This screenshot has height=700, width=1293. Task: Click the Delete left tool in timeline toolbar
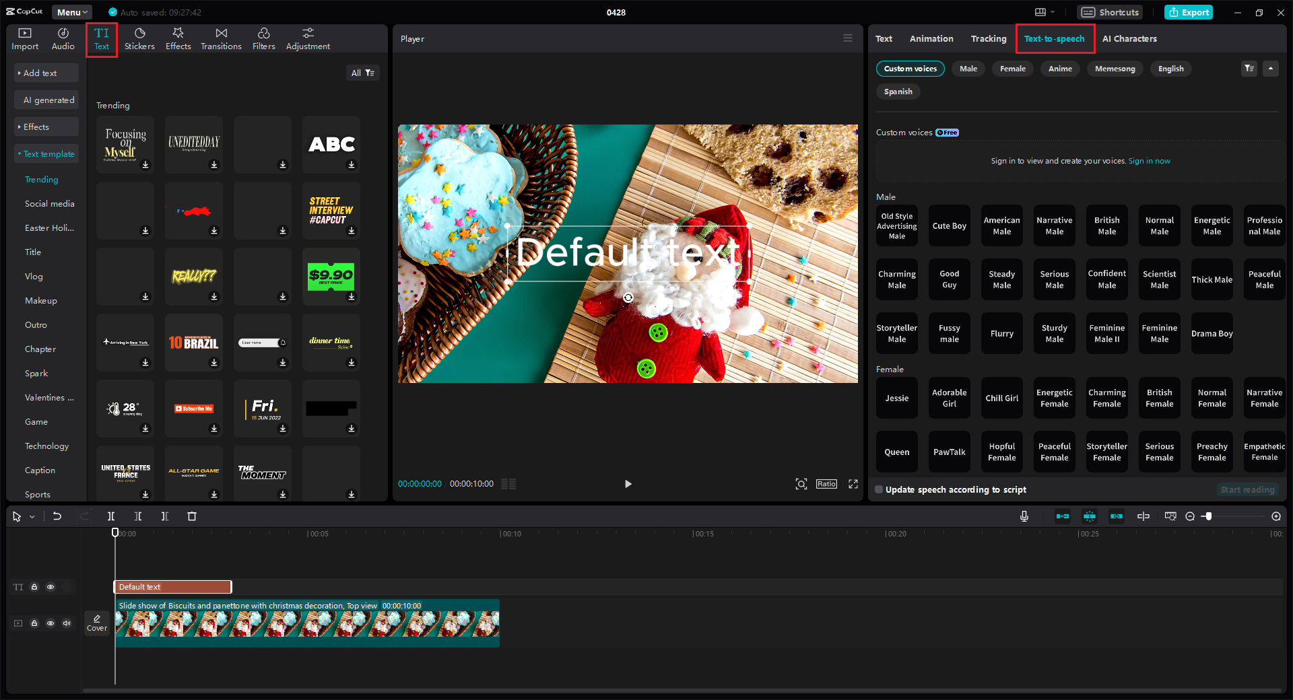click(138, 516)
